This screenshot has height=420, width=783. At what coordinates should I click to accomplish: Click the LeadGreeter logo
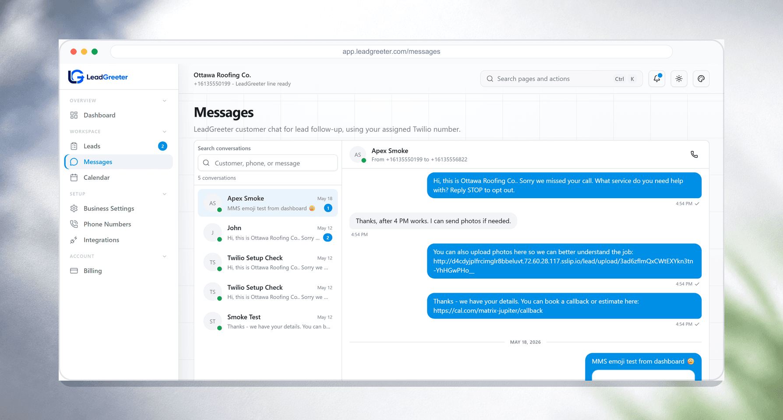click(x=98, y=77)
